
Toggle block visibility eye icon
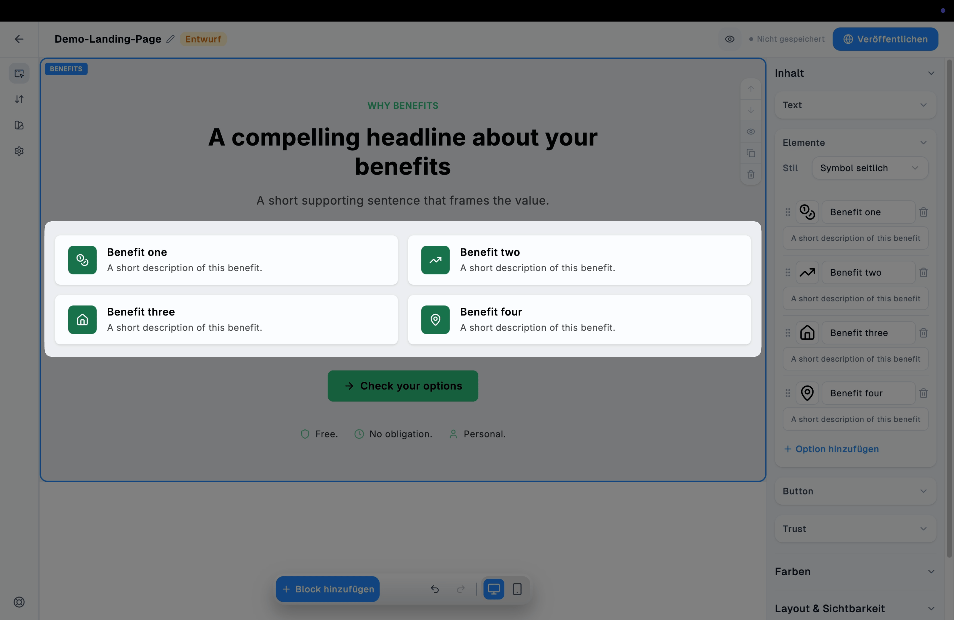pyautogui.click(x=750, y=131)
